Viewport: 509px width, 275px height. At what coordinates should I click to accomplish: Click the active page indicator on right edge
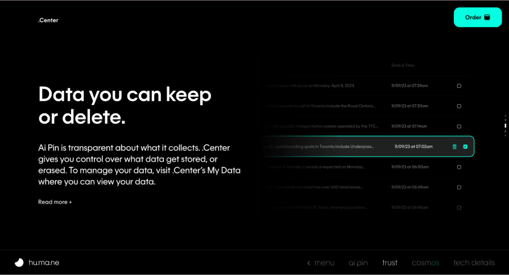(505, 126)
